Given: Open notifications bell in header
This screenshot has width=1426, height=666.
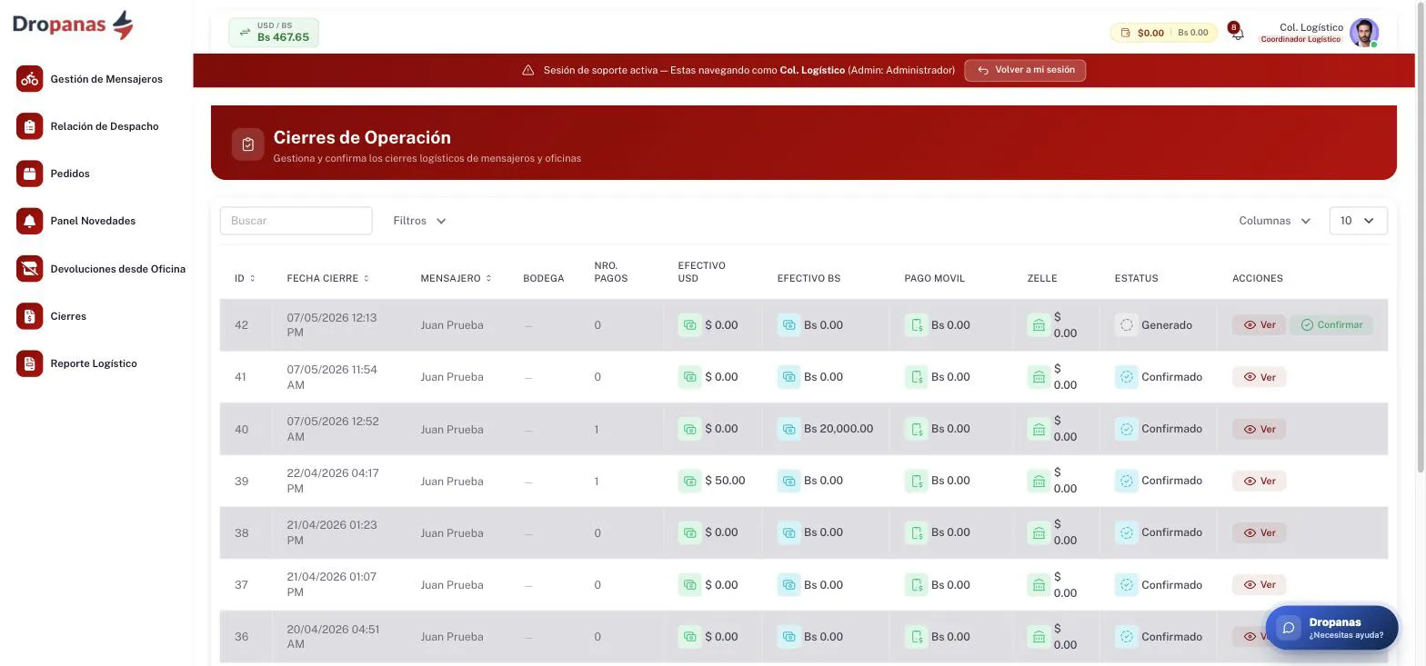Looking at the screenshot, I should click(x=1236, y=33).
